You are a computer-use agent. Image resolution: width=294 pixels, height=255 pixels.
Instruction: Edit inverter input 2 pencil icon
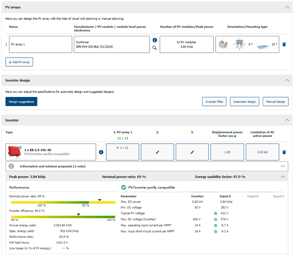(x=157, y=152)
